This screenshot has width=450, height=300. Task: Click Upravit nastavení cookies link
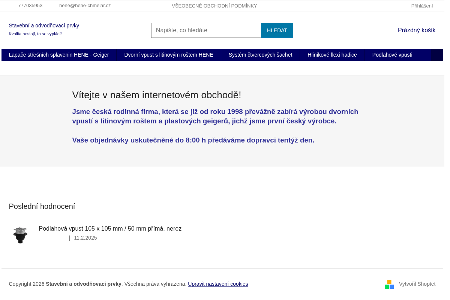coord(218,284)
